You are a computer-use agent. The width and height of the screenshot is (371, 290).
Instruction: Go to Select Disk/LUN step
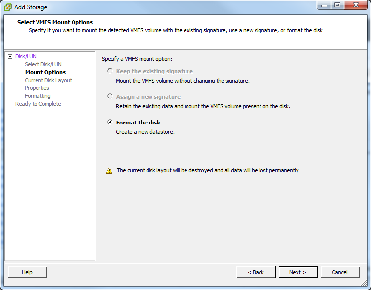tap(43, 64)
